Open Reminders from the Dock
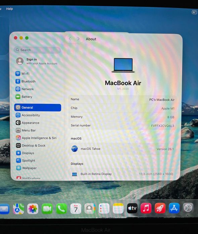Viewport: 198px width, 234px height. tap(104, 208)
